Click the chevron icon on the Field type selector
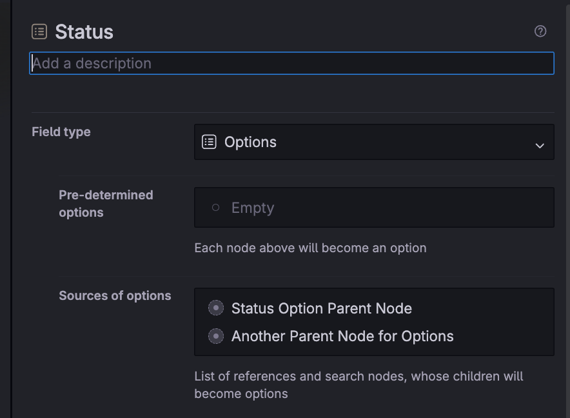 point(540,145)
